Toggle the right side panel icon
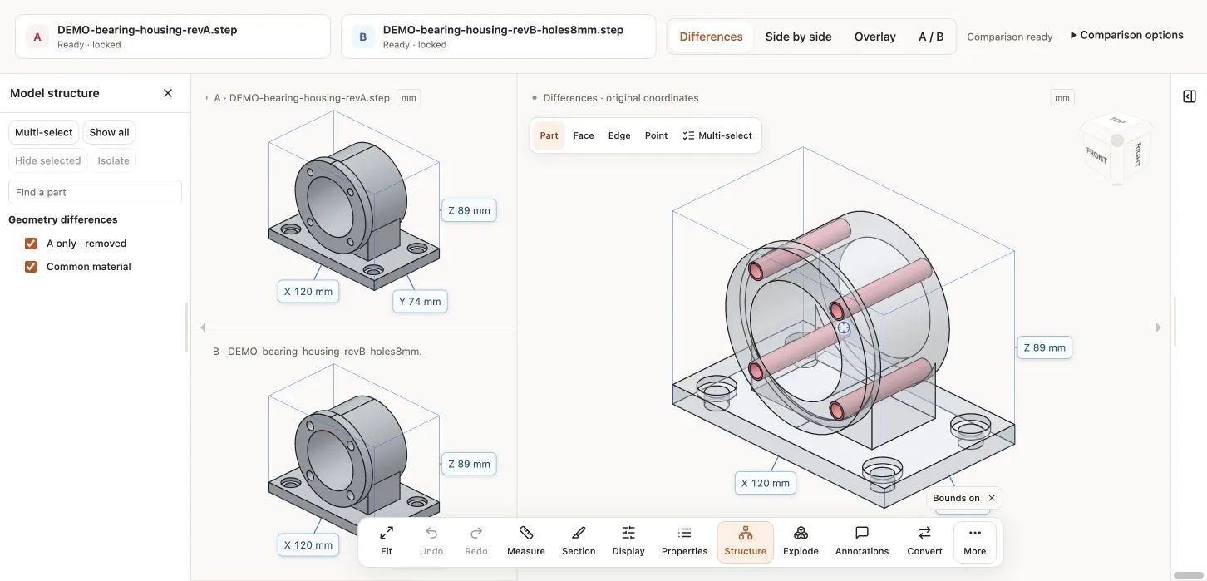The height and width of the screenshot is (581, 1207). tap(1190, 96)
